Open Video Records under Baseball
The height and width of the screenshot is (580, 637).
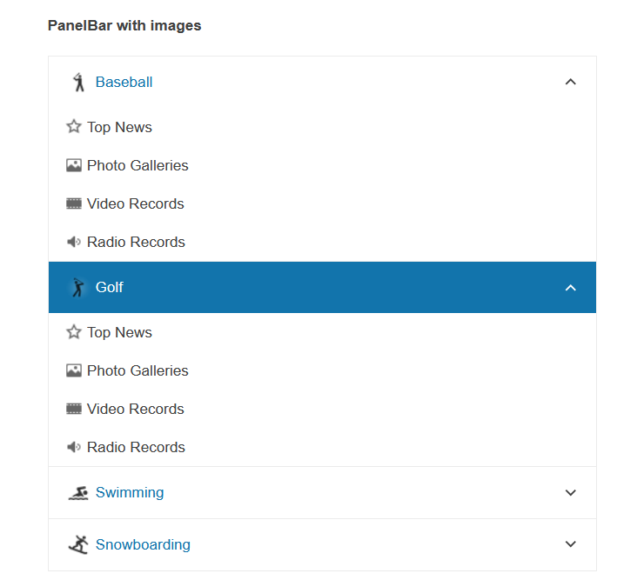136,203
